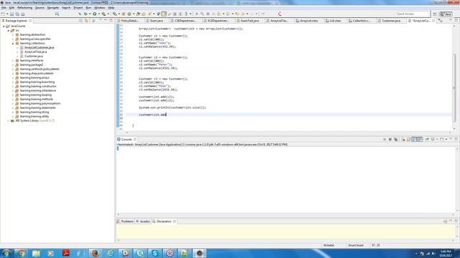Switch to the Exam.java editor tab
The height and width of the screenshot is (258, 460).
(157, 21)
